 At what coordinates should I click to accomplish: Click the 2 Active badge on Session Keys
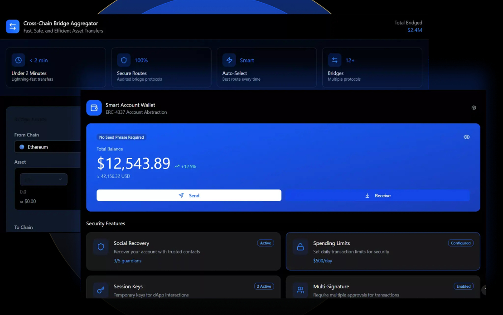point(264,286)
